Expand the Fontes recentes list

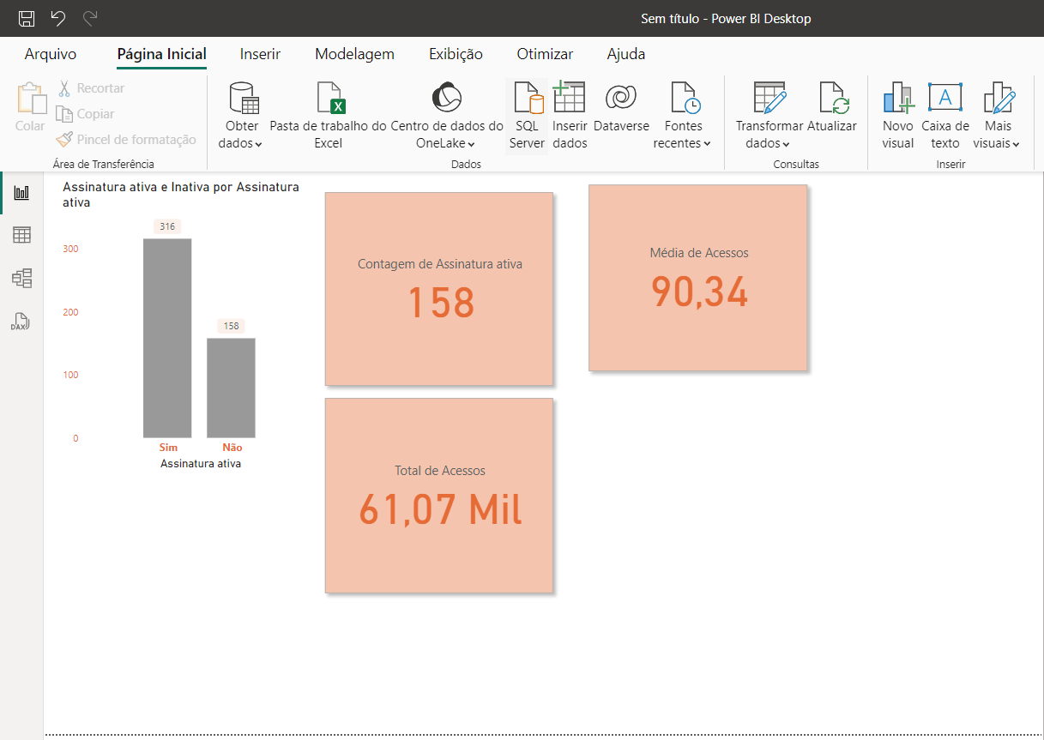coord(683,116)
